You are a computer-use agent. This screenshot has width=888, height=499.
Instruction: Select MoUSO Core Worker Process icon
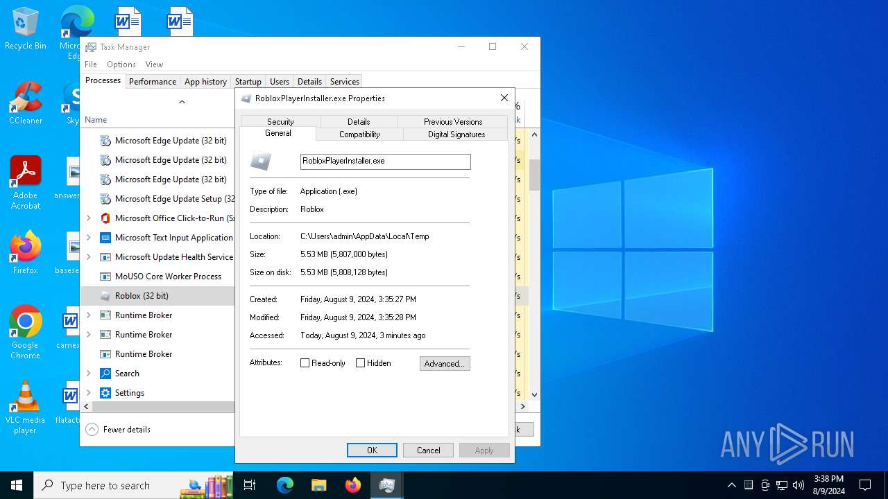(x=105, y=277)
